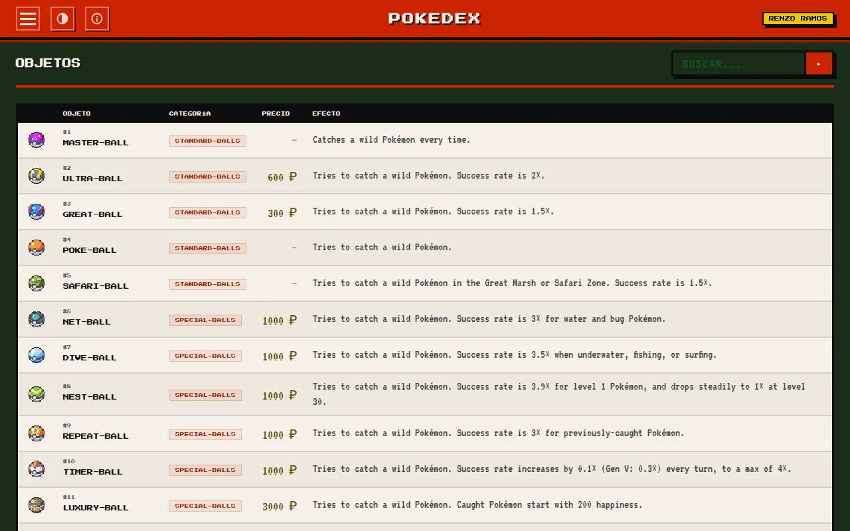This screenshot has width=850, height=531.
Task: Open the hamburger menu
Action: [28, 19]
